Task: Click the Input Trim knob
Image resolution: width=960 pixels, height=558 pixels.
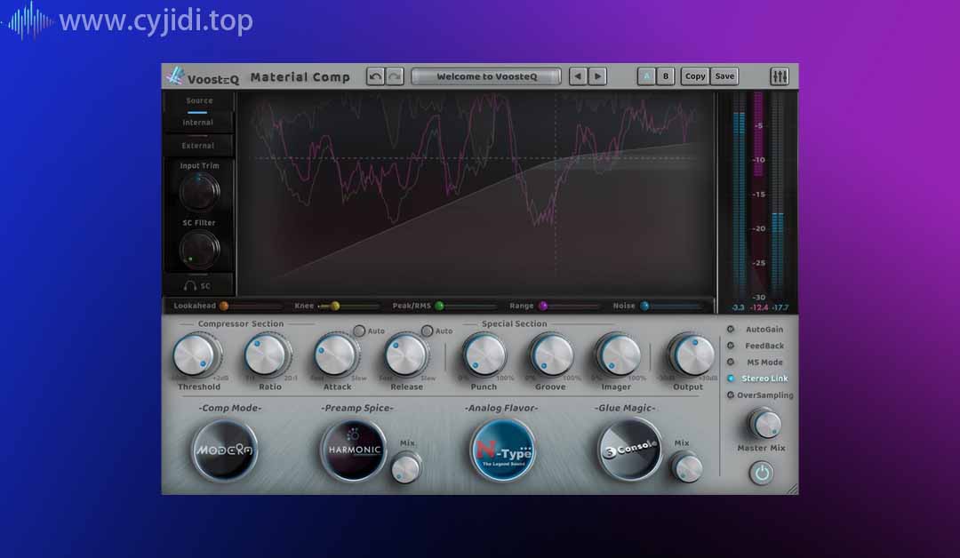Action: click(199, 192)
